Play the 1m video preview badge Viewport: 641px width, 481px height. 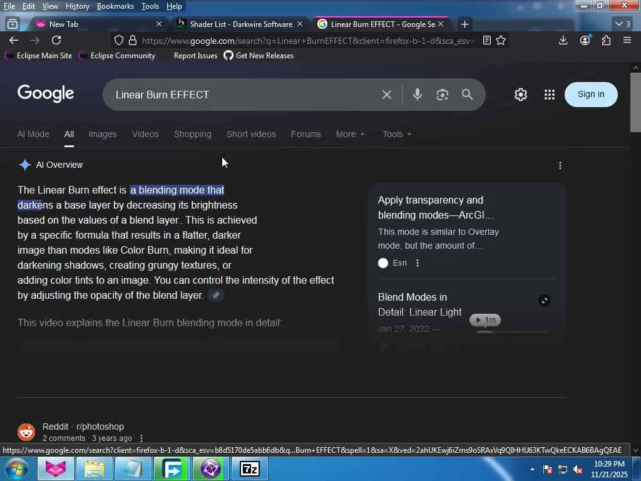pyautogui.click(x=485, y=320)
